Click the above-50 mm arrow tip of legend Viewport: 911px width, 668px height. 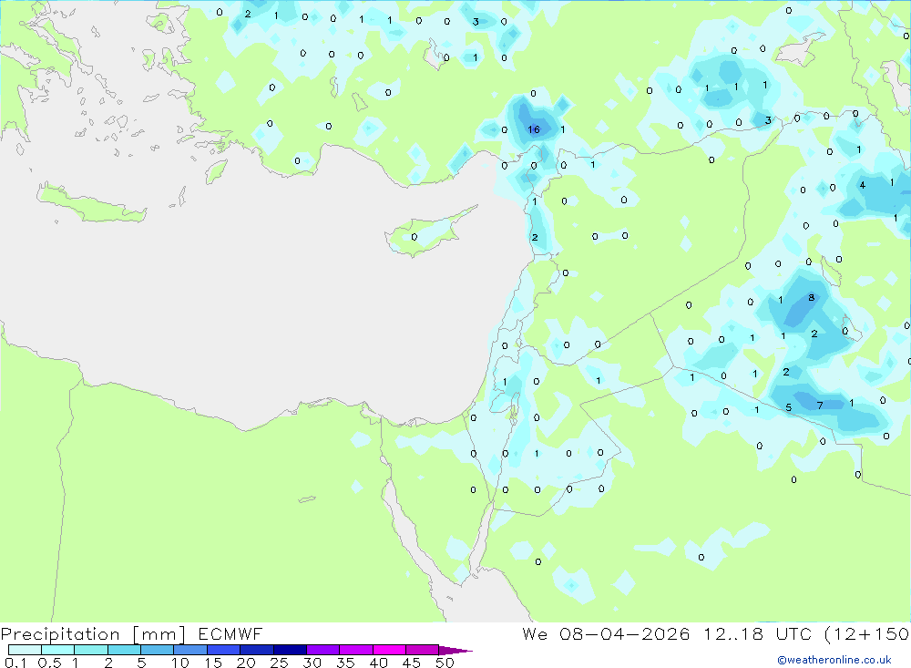coord(455,651)
